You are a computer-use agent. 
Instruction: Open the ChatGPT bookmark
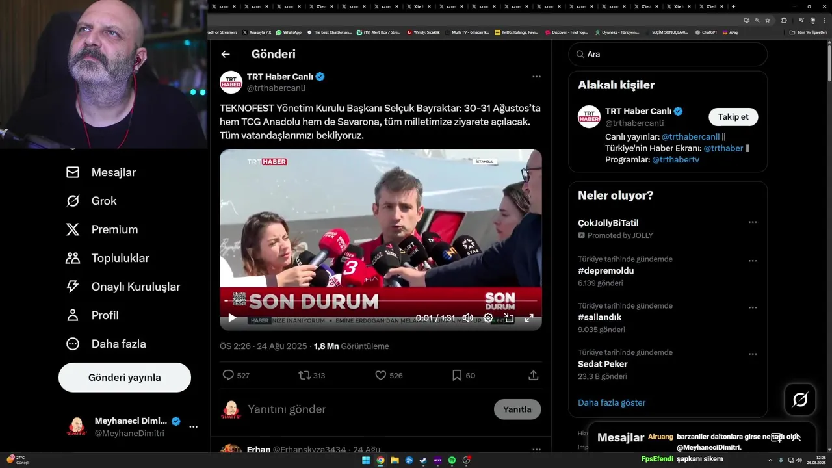pyautogui.click(x=705, y=32)
